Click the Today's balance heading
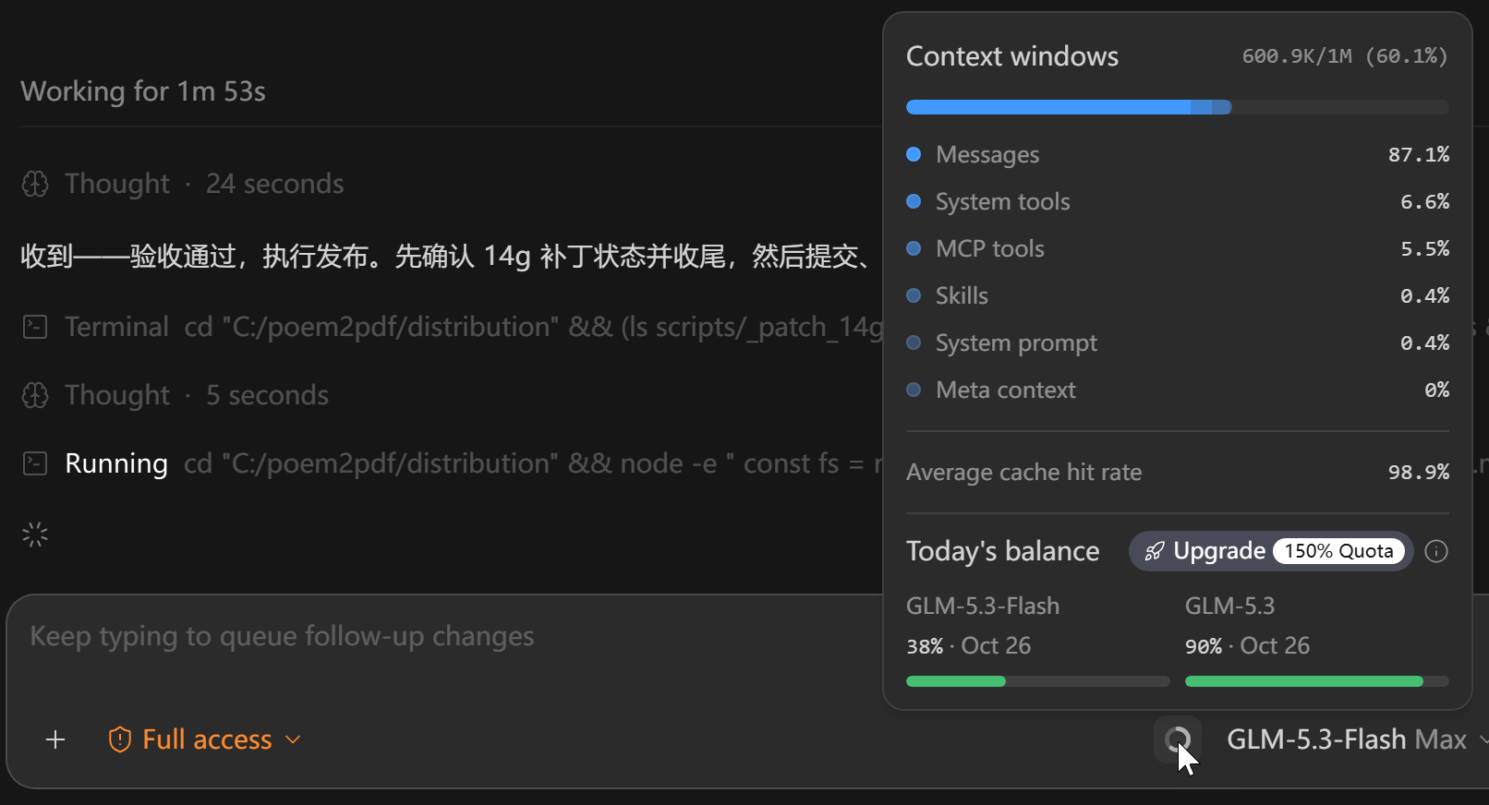 point(1003,551)
